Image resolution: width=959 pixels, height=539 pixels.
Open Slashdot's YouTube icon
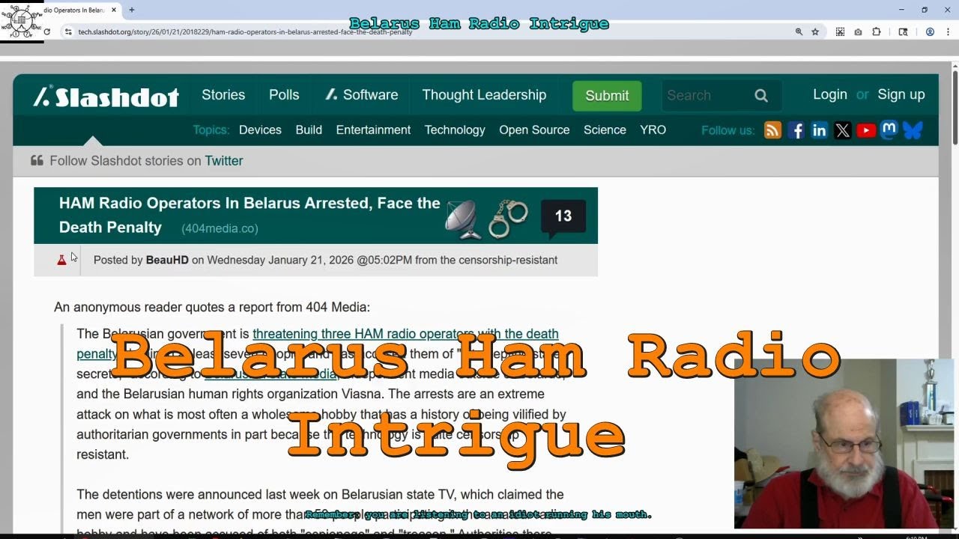(x=865, y=130)
